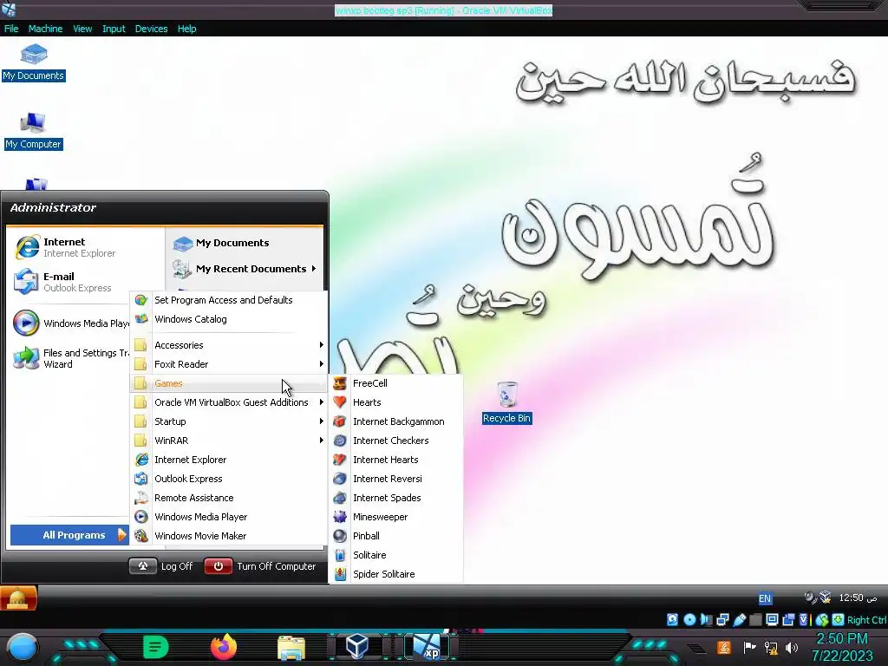Click the host blue orb start button
The width and height of the screenshot is (888, 666).
23,648
